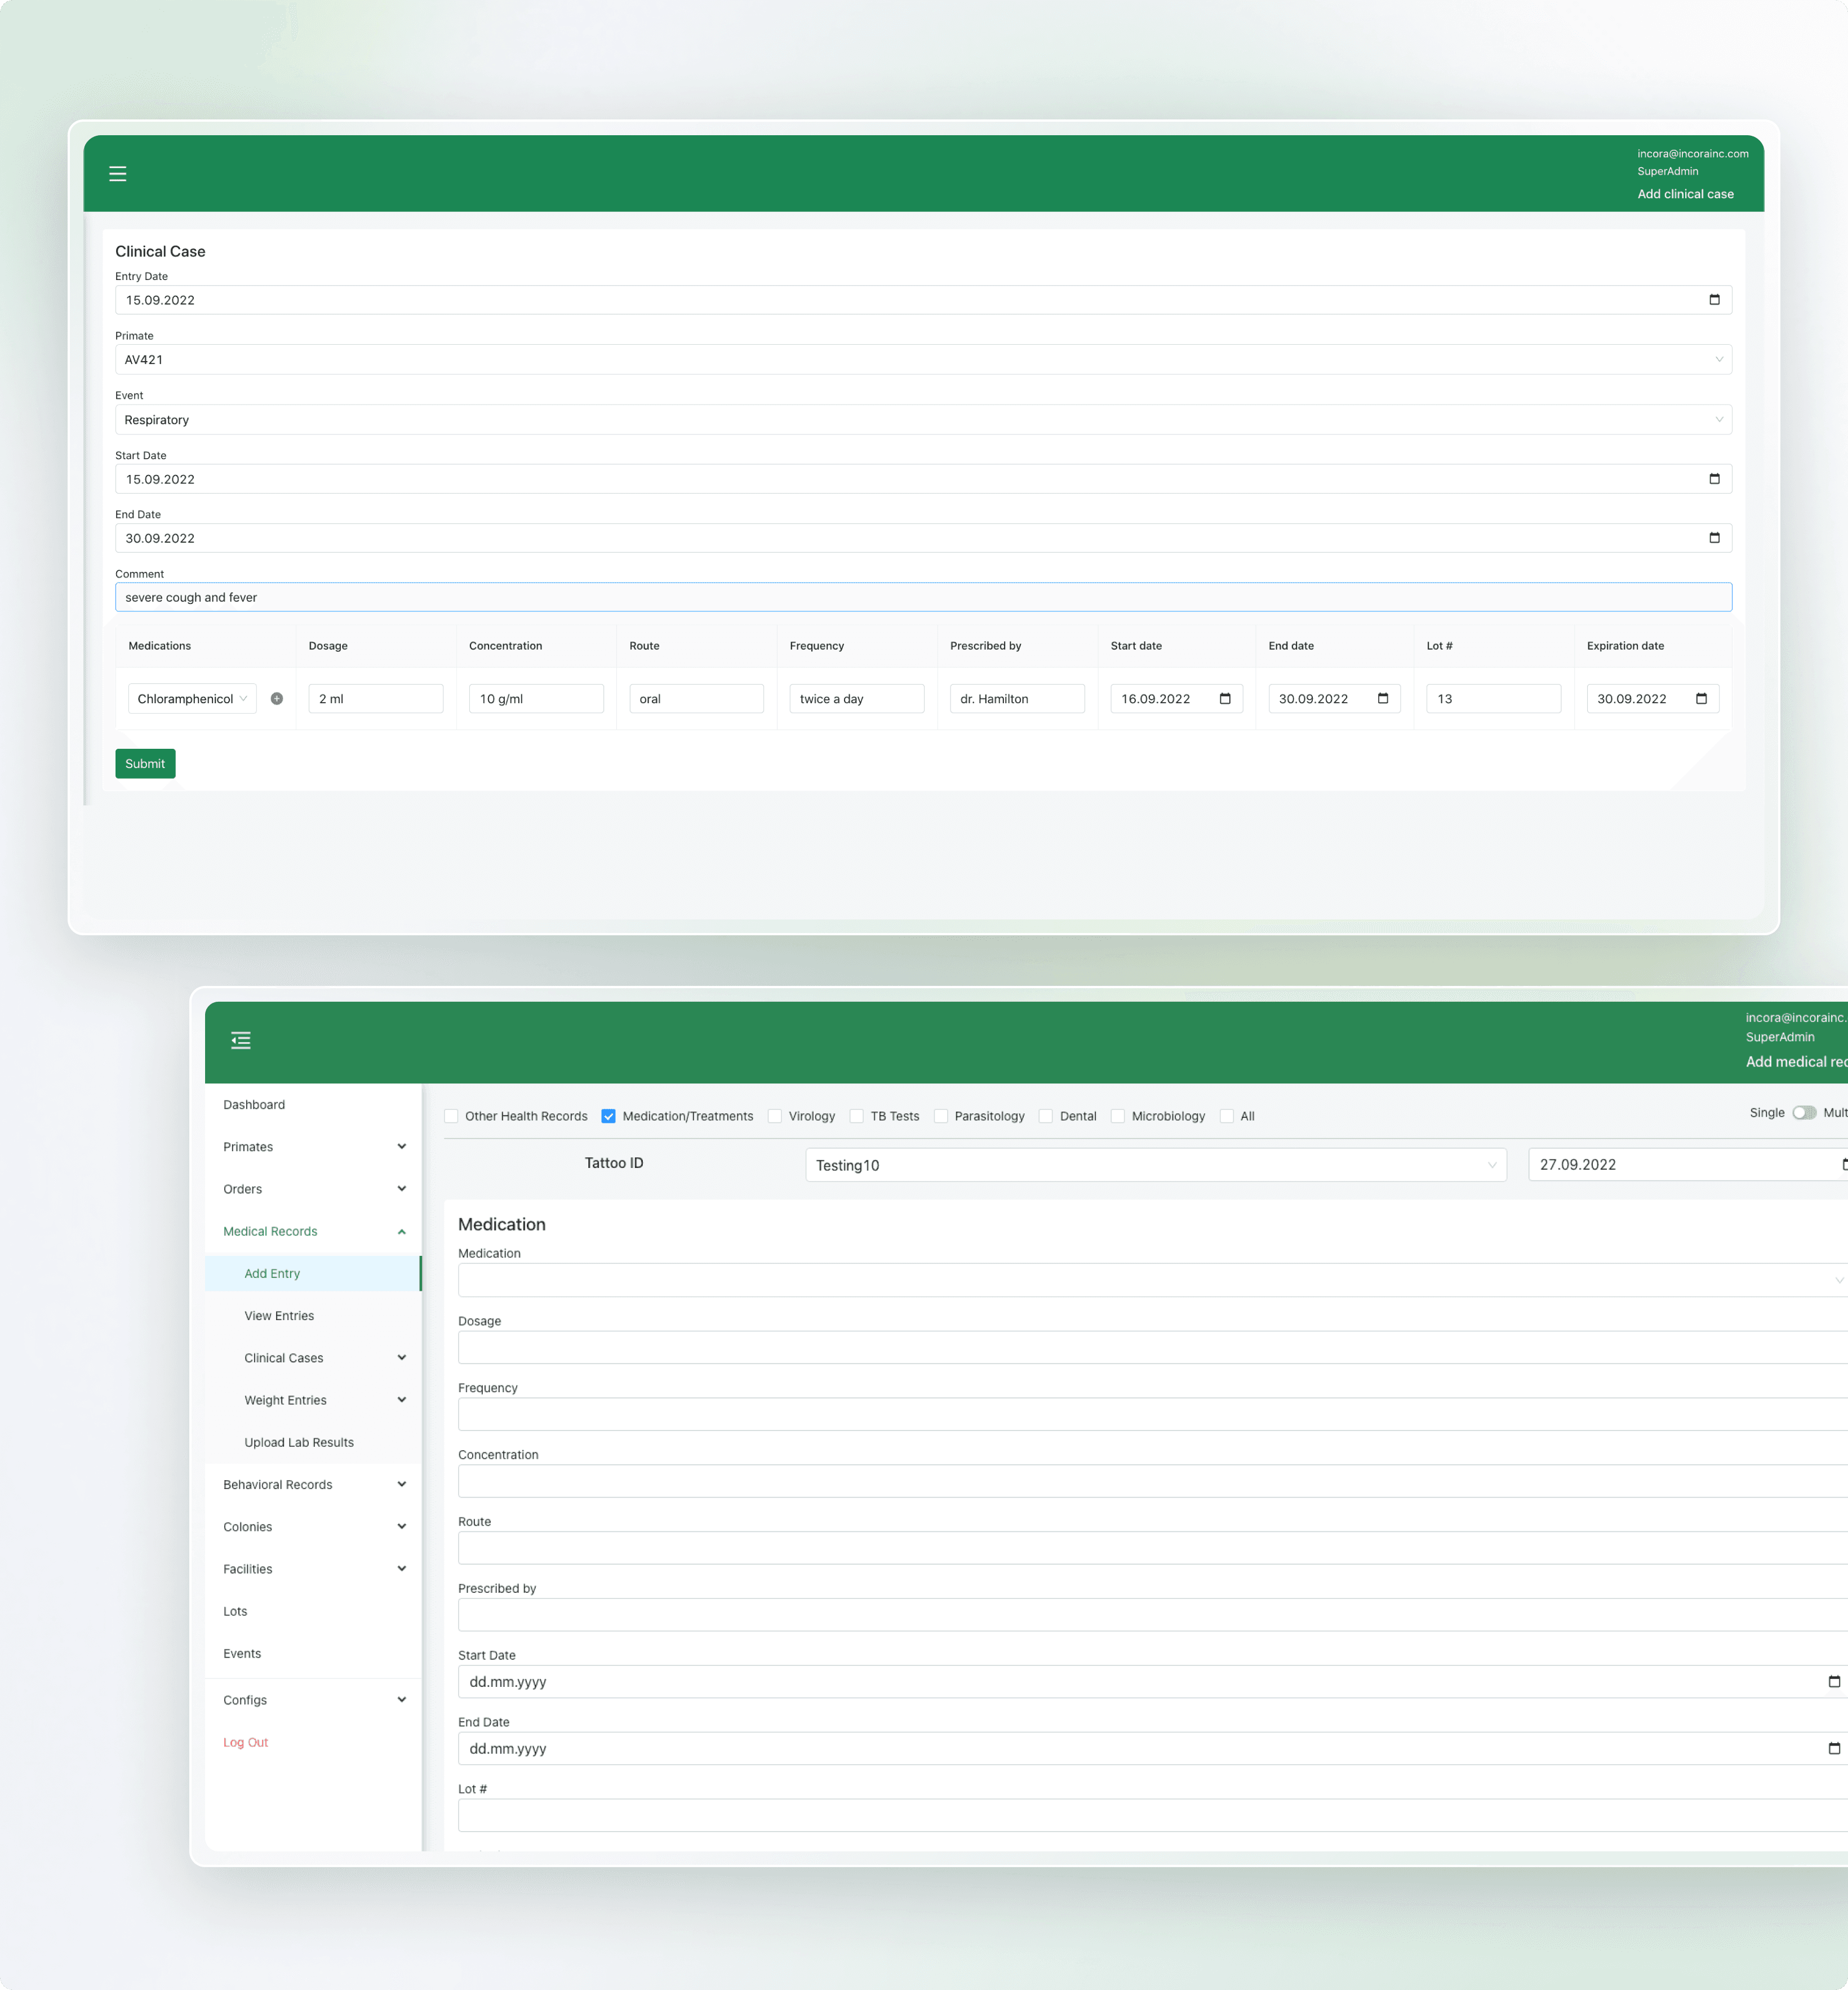Expand Clinical Cases submenu

point(313,1358)
